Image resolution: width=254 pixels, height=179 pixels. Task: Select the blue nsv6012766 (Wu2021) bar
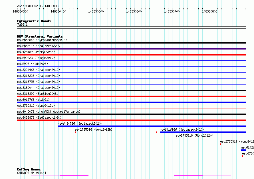131,102
